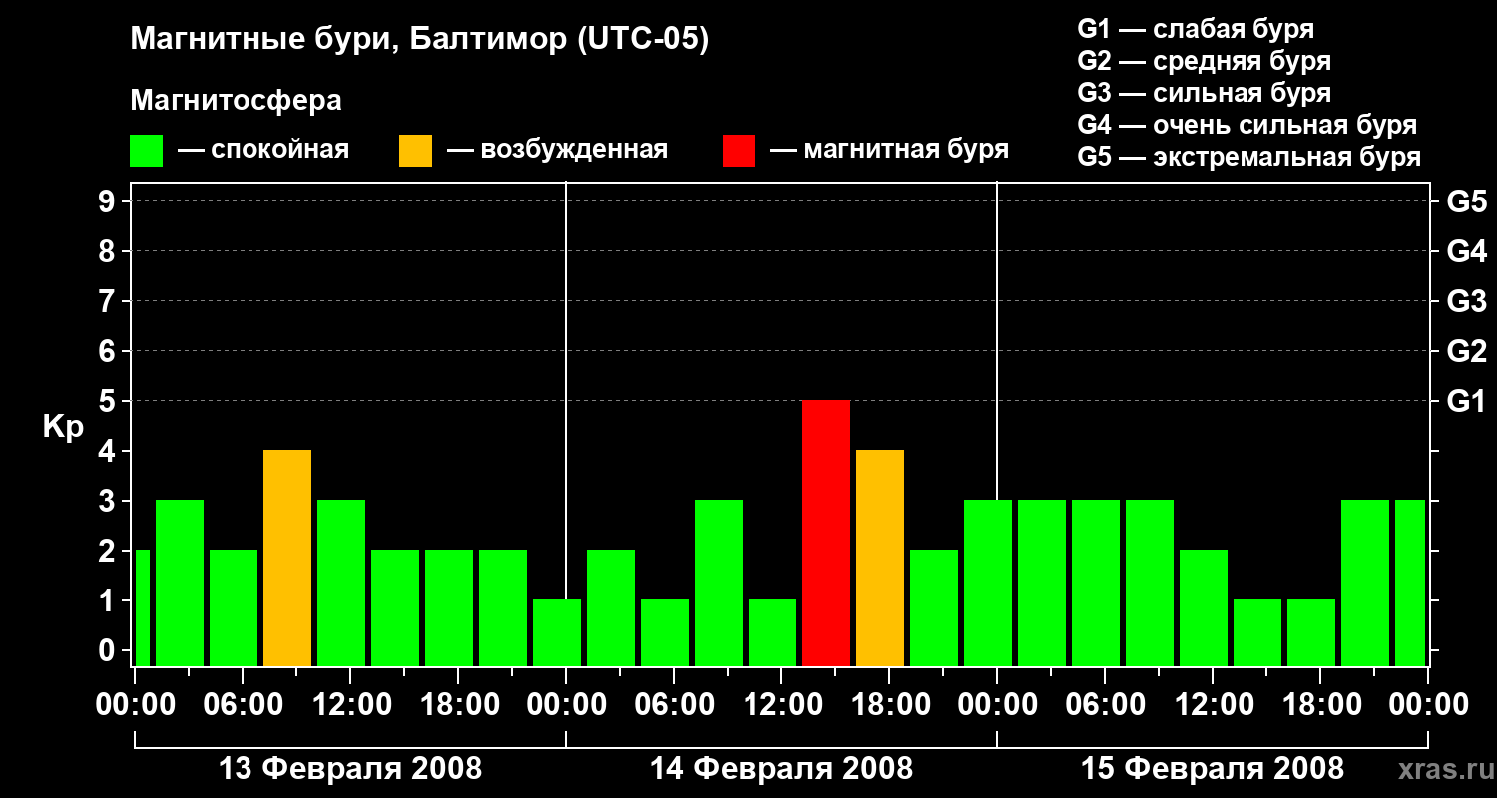
Task: Click the '18:00' tick label above 14 Февраля
Action: (889, 705)
